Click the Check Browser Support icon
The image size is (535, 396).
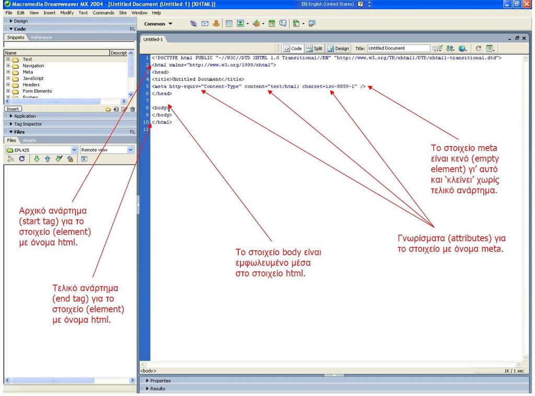pos(437,49)
